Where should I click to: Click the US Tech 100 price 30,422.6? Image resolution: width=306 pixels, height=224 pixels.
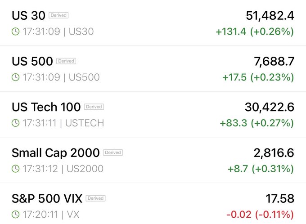[270, 107]
